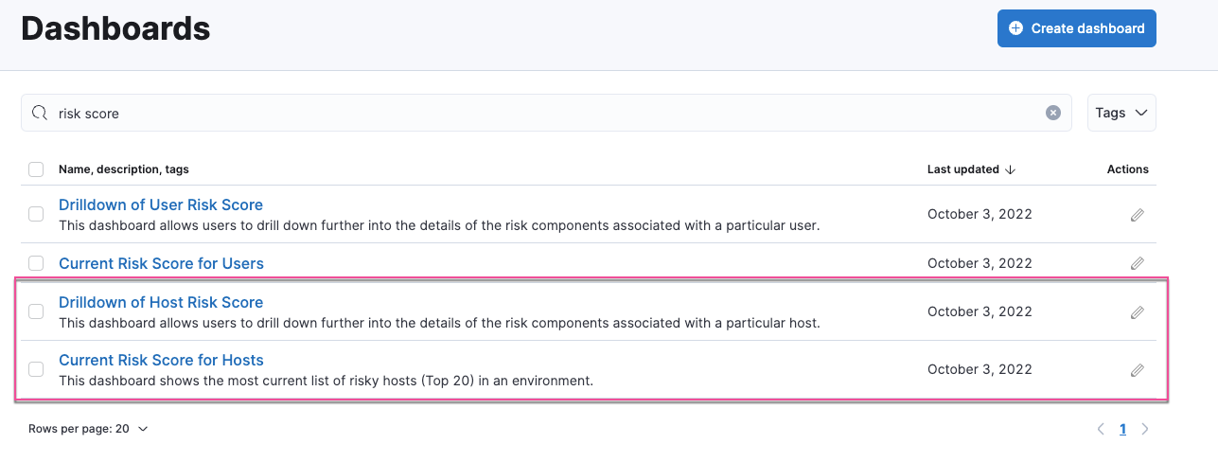Click the Create dashboard button
This screenshot has width=1218, height=462.
(1076, 28)
